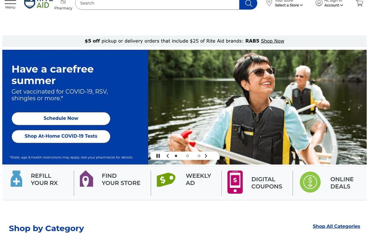369x246 pixels.
Task: Click the Refill Your RX bottle icon
Action: coord(16,179)
